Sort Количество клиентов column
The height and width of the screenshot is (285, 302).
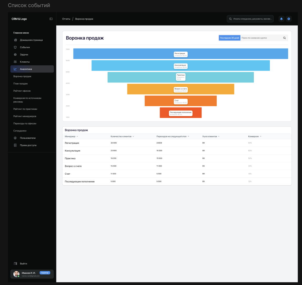(133, 136)
